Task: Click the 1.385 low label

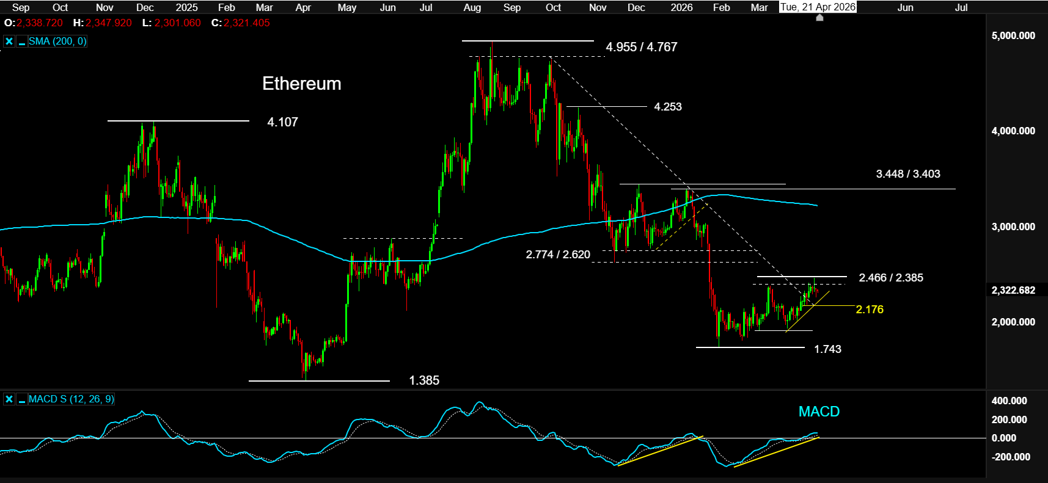Action: [x=424, y=380]
